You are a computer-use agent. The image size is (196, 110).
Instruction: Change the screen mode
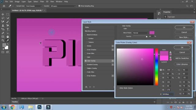(8, 52)
